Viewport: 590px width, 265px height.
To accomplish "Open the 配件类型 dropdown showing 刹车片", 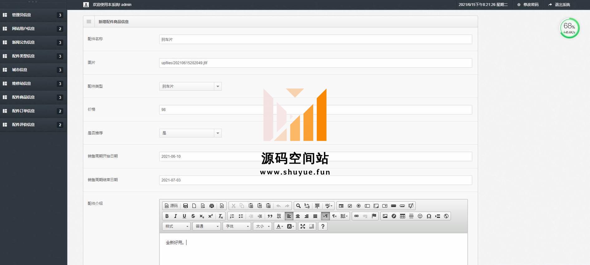I will tap(190, 86).
